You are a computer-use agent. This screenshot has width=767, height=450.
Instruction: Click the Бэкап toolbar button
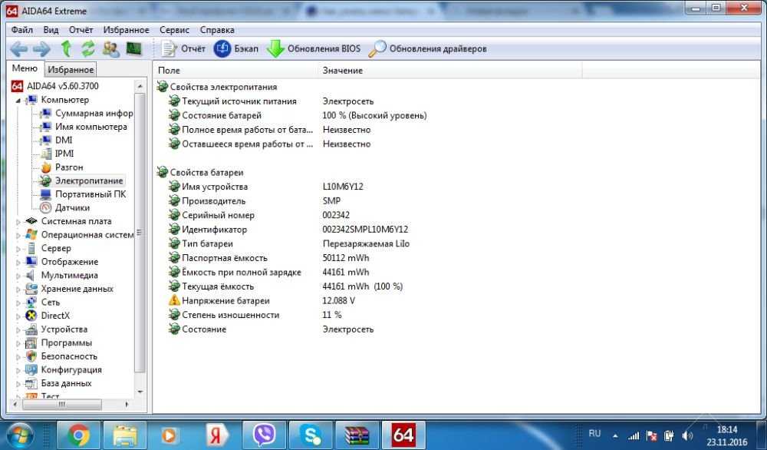pyautogui.click(x=235, y=48)
